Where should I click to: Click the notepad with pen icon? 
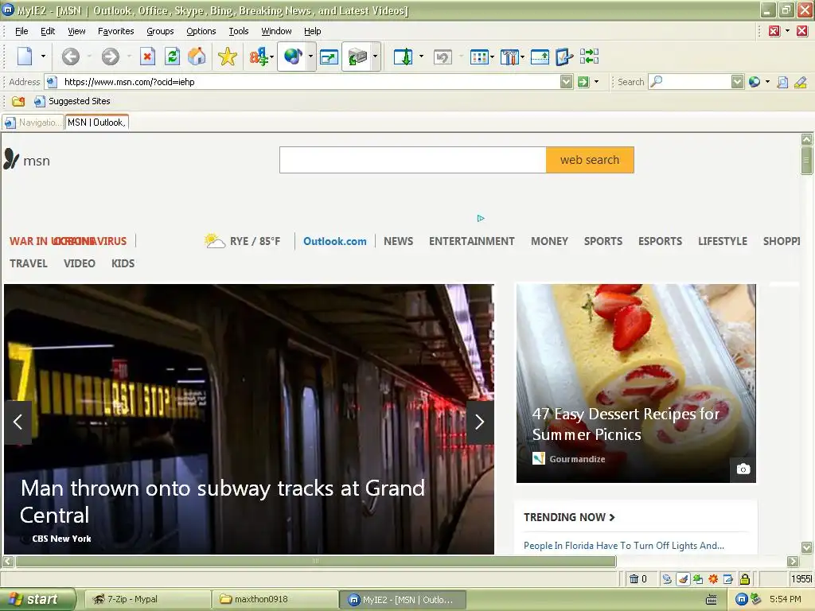pos(564,56)
